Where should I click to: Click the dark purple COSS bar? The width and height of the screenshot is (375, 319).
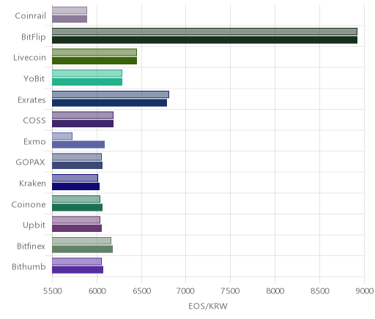click(83, 124)
